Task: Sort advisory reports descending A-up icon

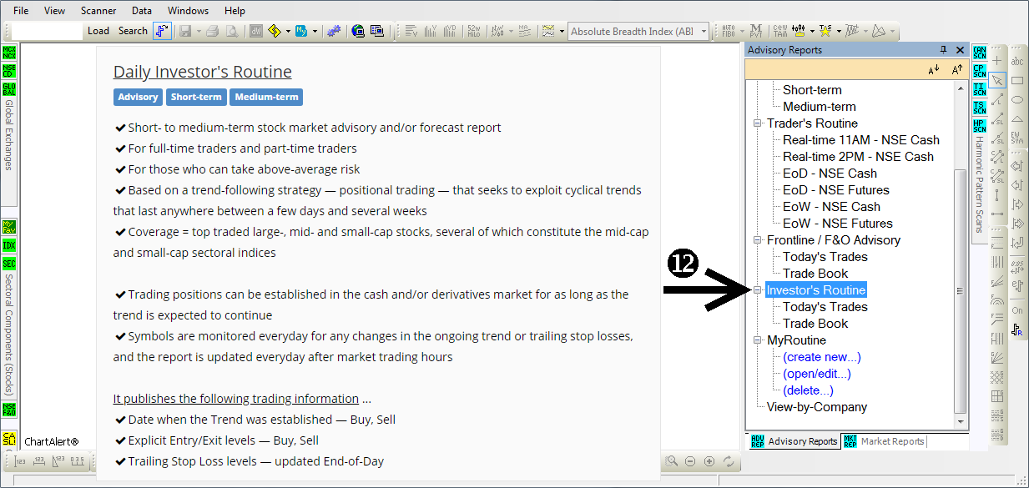Action: [957, 69]
